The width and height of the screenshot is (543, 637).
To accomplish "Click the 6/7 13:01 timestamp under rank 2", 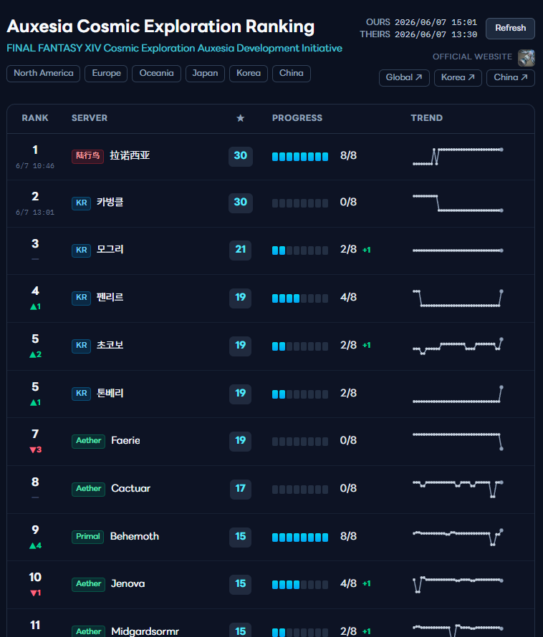I will pos(35,213).
